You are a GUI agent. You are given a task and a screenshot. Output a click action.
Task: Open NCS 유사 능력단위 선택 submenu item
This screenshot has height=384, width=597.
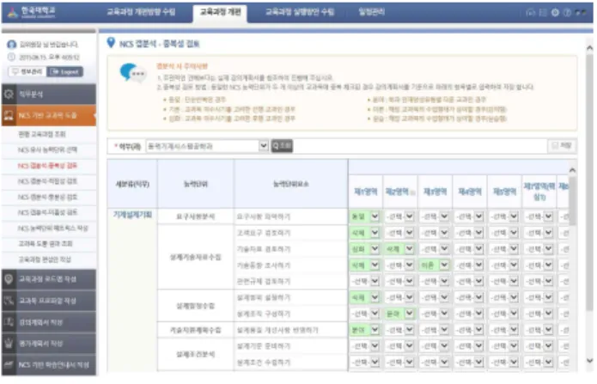[47, 149]
